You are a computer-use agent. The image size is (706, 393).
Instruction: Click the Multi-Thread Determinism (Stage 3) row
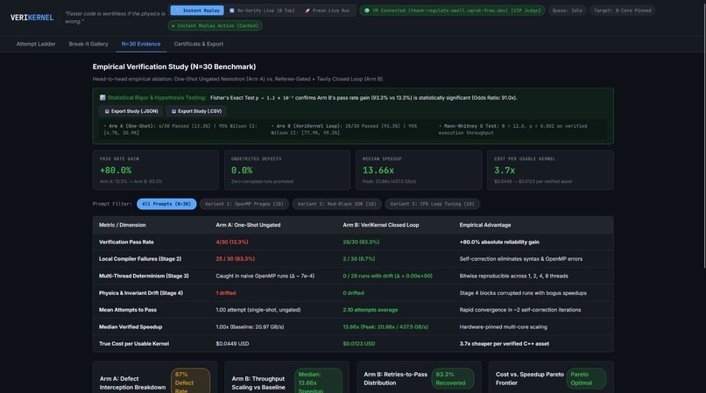353,276
